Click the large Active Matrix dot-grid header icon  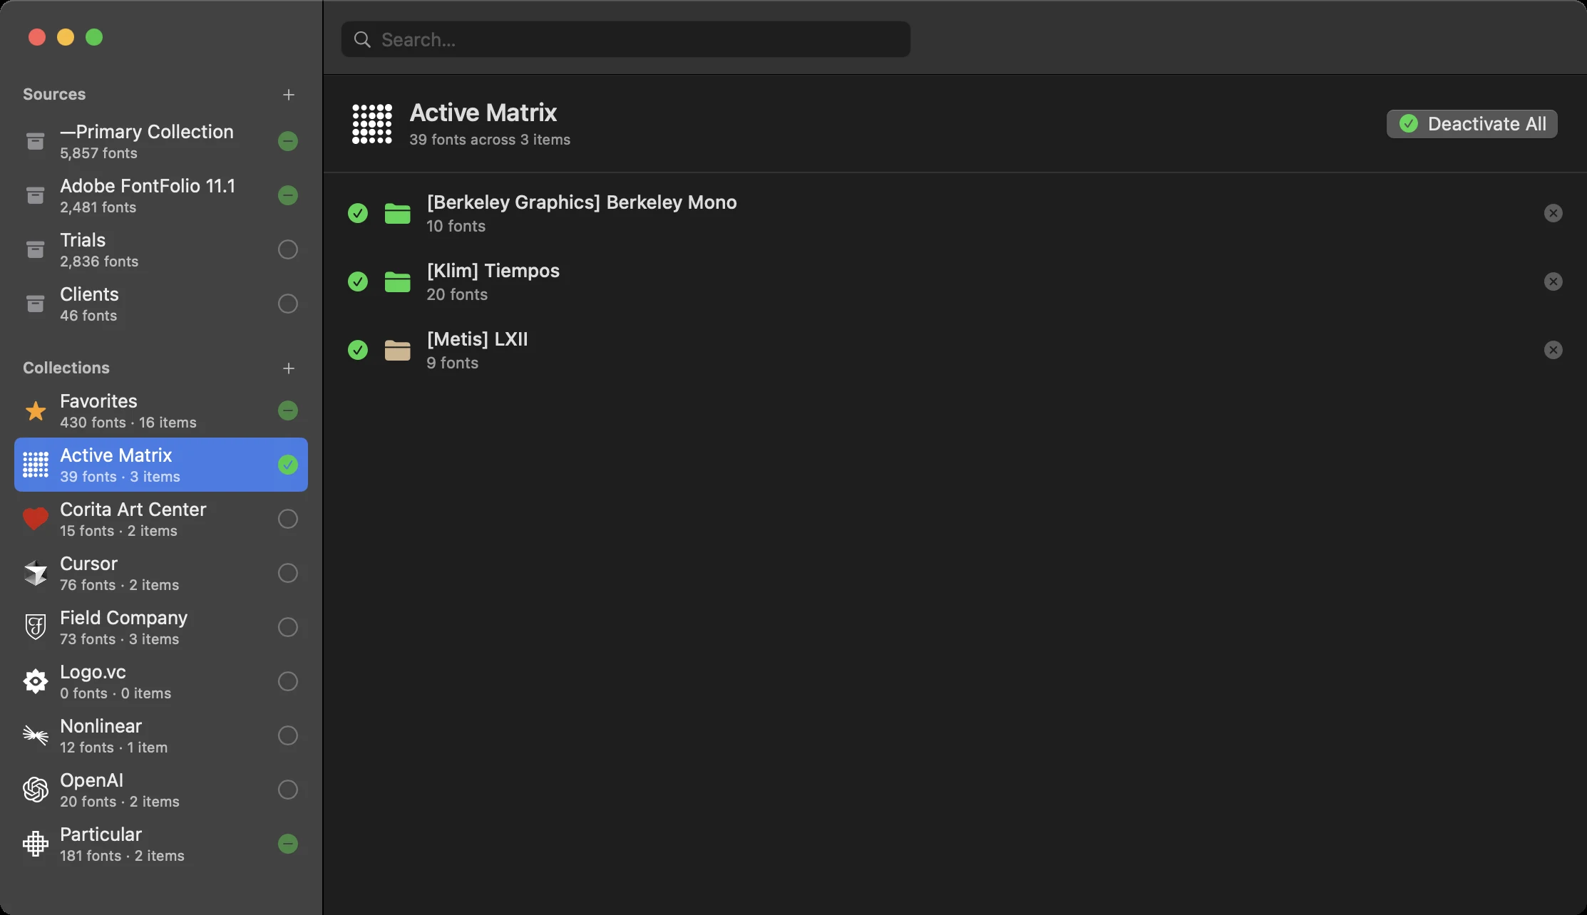371,124
